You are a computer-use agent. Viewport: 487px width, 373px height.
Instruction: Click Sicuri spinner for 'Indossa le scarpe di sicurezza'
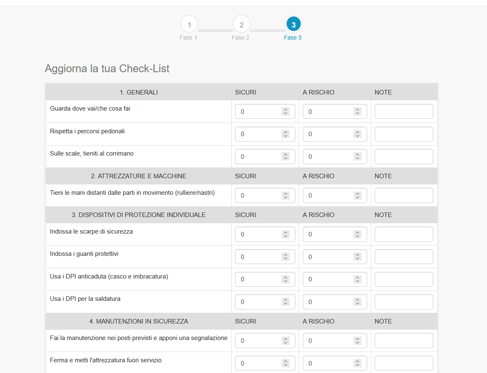click(x=285, y=234)
